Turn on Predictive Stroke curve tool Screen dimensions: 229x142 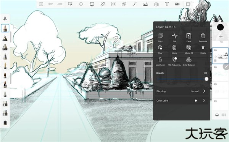tap(134, 4)
